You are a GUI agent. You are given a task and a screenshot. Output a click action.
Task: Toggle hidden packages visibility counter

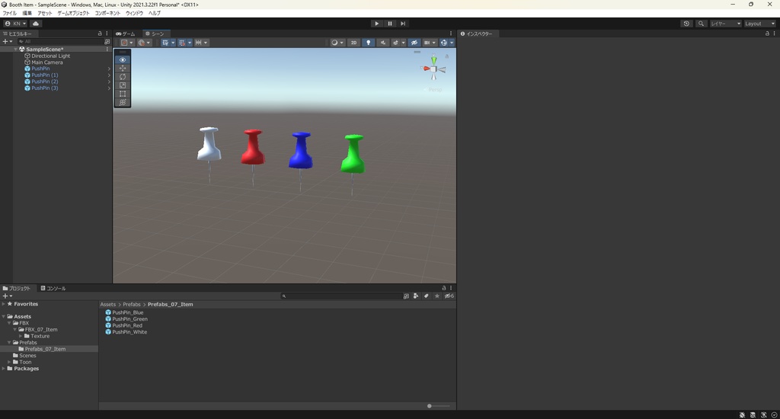[449, 296]
